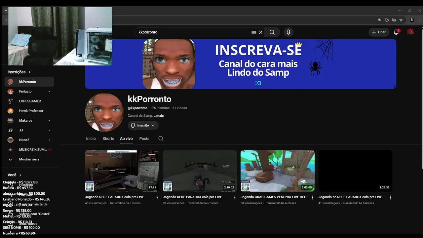Open the YouTube account avatar menu
Image resolution: width=423 pixels, height=238 pixels.
click(410, 32)
